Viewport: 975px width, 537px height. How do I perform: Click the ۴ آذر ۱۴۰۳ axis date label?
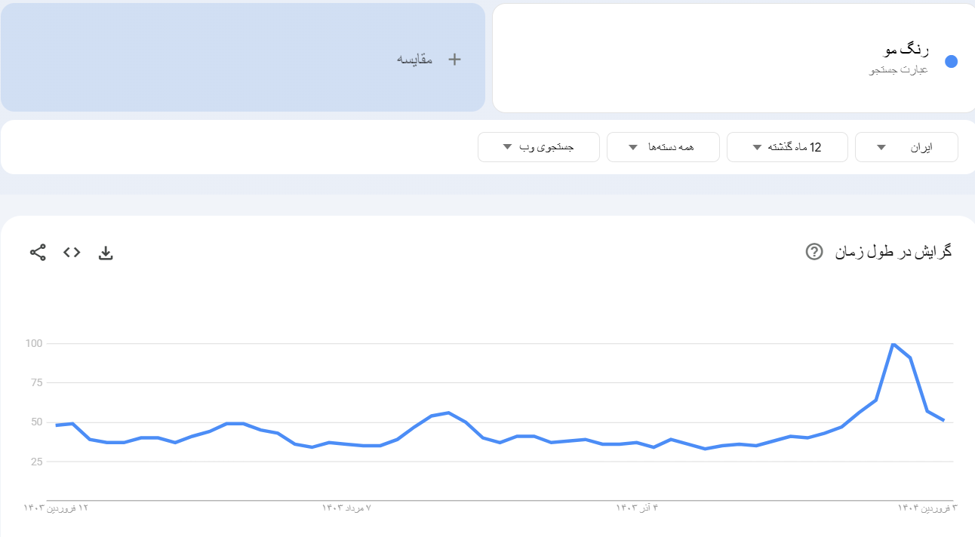point(638,508)
